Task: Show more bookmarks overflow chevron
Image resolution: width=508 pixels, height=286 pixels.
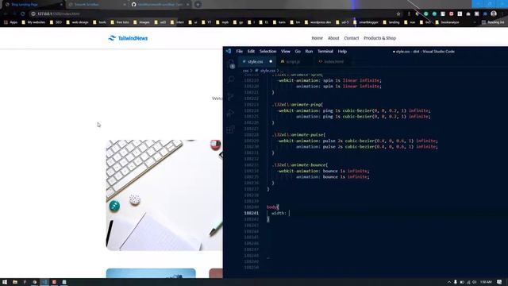Action: [x=475, y=22]
